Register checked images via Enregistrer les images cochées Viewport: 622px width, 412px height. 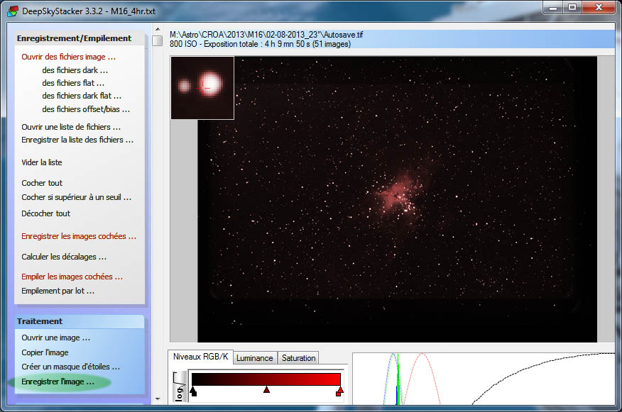pyautogui.click(x=79, y=236)
